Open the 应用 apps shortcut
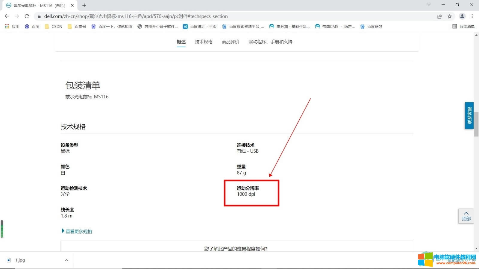 pos(12,26)
